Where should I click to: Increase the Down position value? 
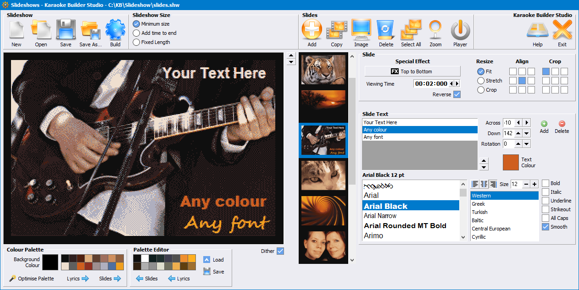pyautogui.click(x=518, y=133)
